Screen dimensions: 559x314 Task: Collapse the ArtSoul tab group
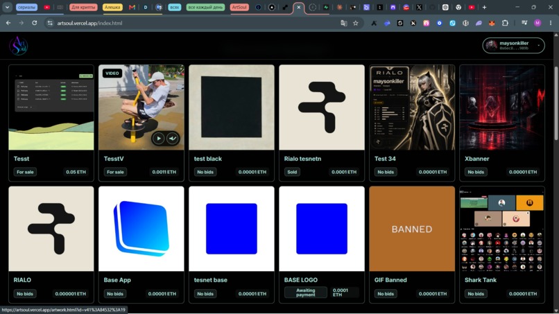click(239, 7)
